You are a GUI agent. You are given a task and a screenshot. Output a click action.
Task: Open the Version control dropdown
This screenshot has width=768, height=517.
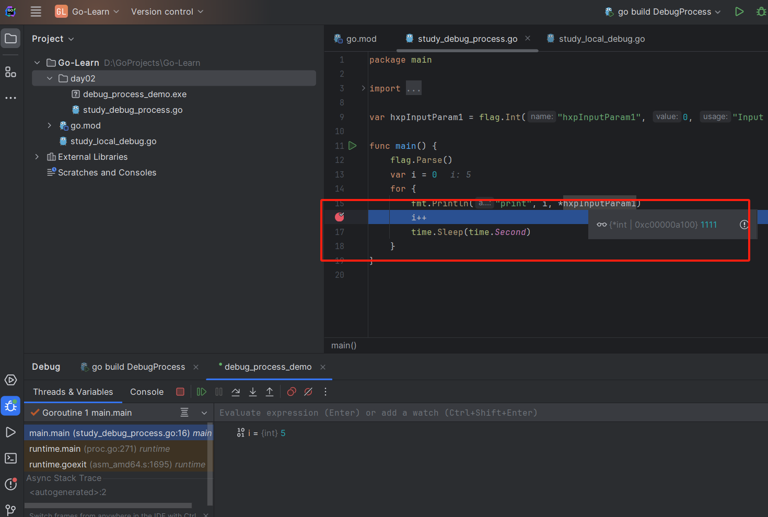click(167, 11)
